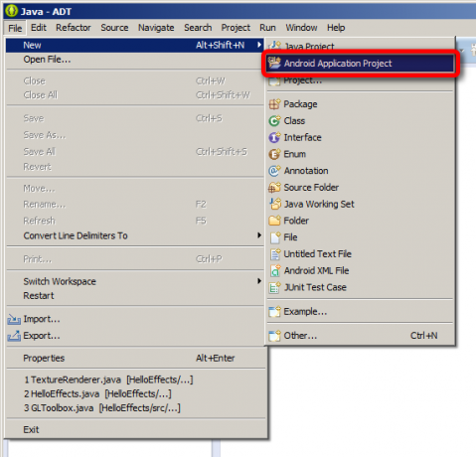This screenshot has width=476, height=457.
Task: Expand the New submenu arrow
Action: pos(259,45)
